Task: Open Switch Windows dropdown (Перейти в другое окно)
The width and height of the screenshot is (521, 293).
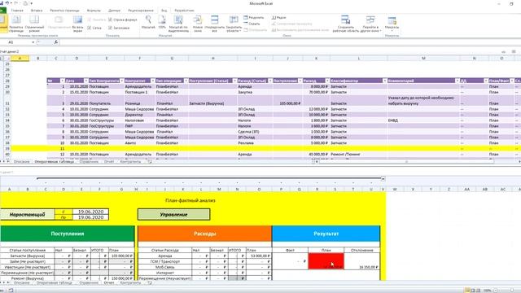Action: pos(370,24)
